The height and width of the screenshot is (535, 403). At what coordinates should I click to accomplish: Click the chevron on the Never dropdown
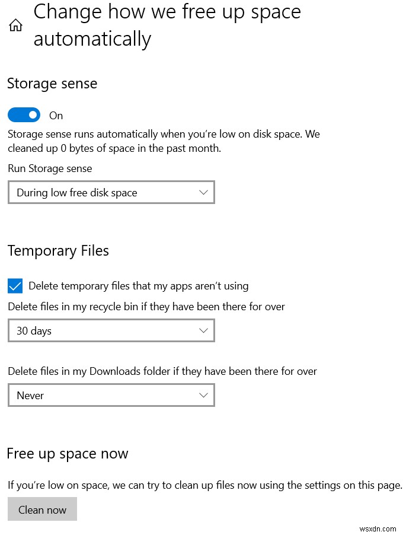[204, 395]
